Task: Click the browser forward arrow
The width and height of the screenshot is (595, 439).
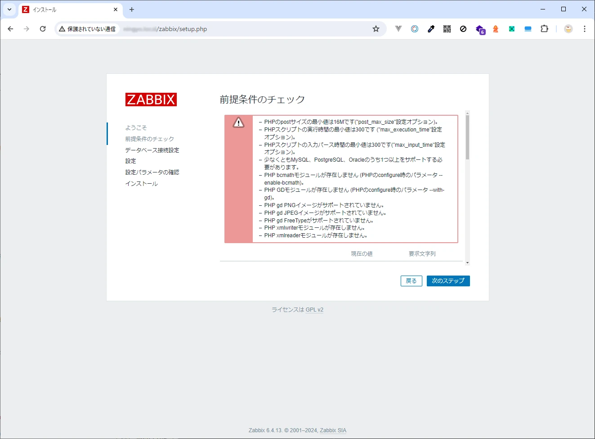Action: (x=27, y=29)
